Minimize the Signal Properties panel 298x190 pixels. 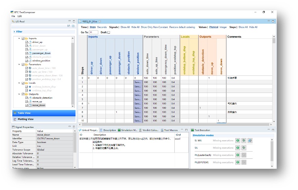tap(70, 127)
